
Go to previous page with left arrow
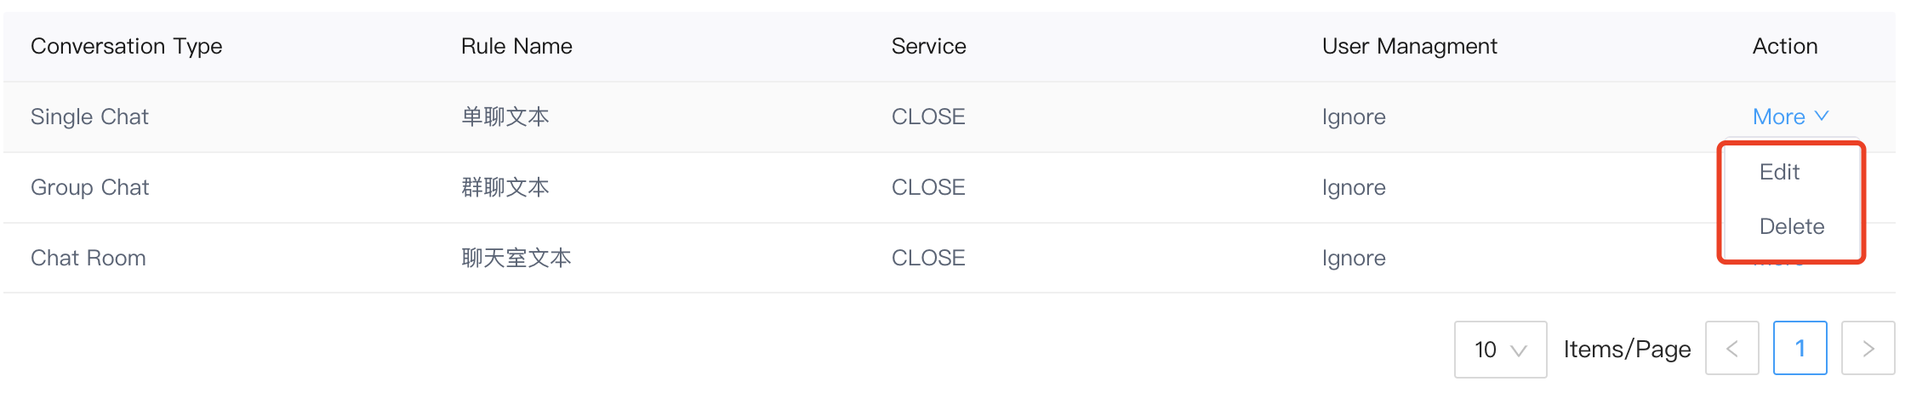point(1731,348)
